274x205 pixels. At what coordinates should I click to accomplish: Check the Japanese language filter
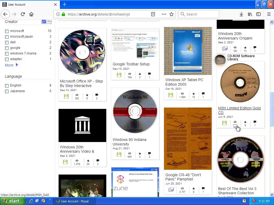[7, 91]
